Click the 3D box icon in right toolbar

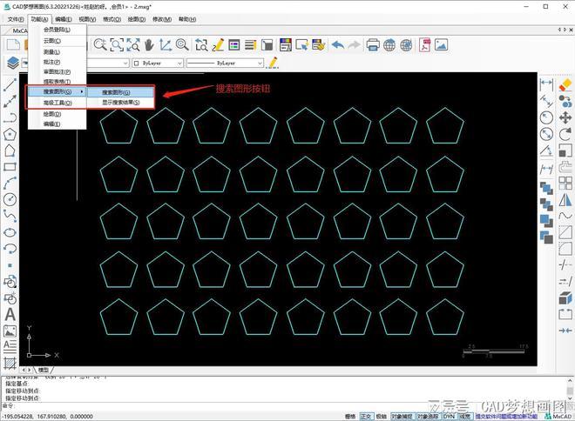click(x=565, y=297)
